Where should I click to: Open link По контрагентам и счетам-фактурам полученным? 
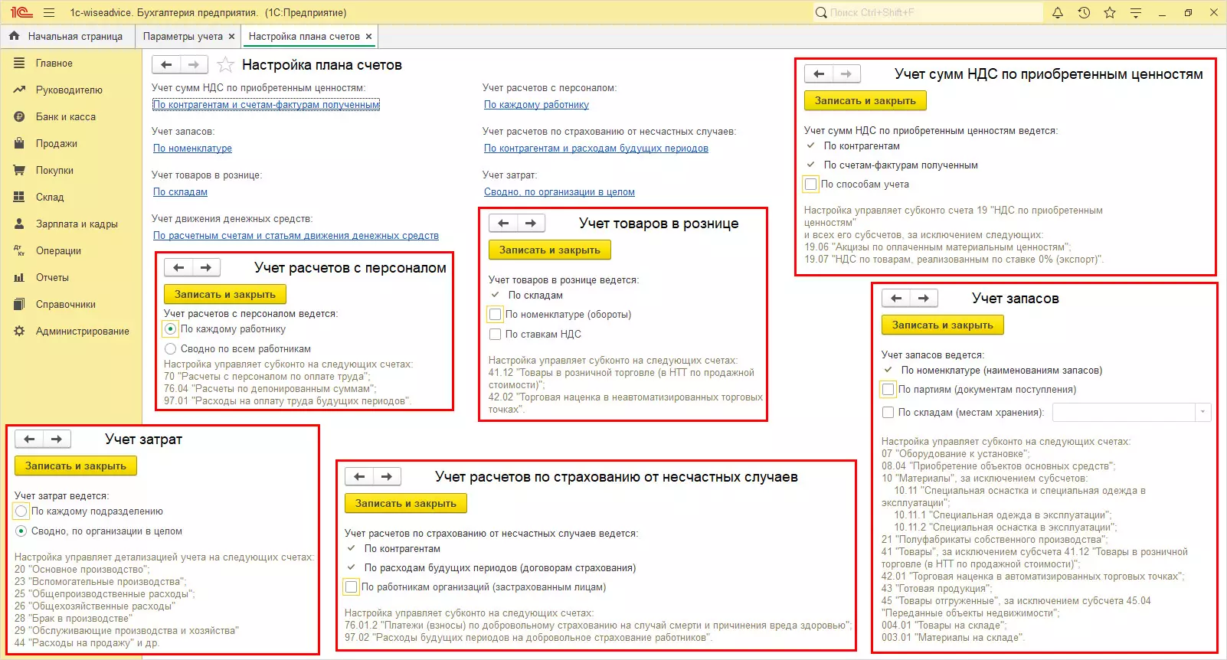click(x=266, y=105)
